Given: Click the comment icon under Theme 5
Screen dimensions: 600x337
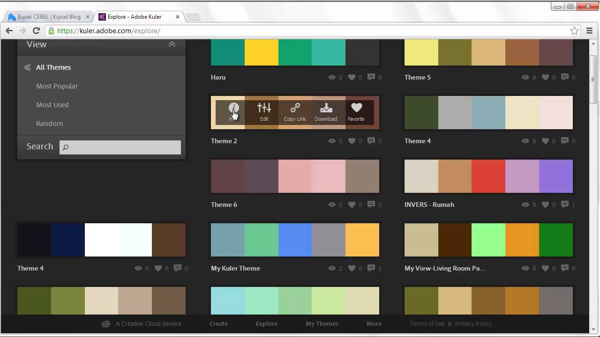Looking at the screenshot, I should (x=565, y=77).
